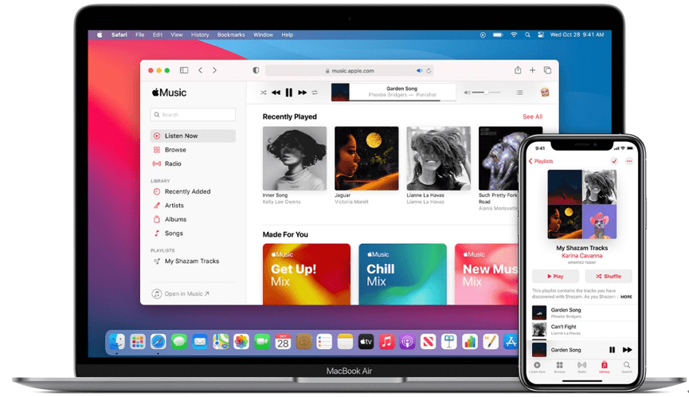Click the Music search field
Image resolution: width=689 pixels, height=397 pixels.
point(193,115)
